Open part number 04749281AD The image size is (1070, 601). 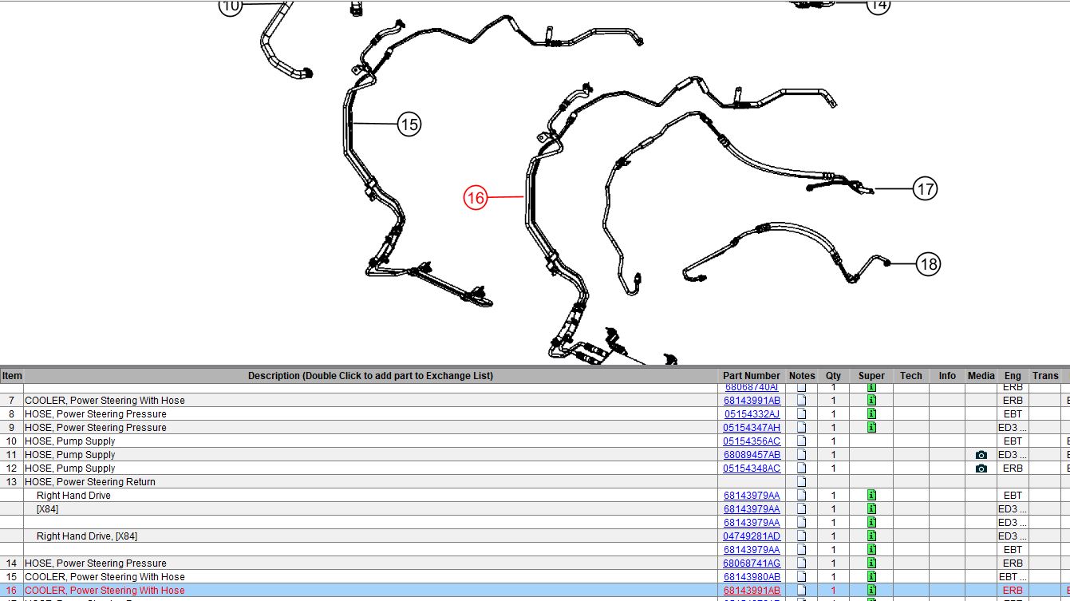[x=752, y=536]
